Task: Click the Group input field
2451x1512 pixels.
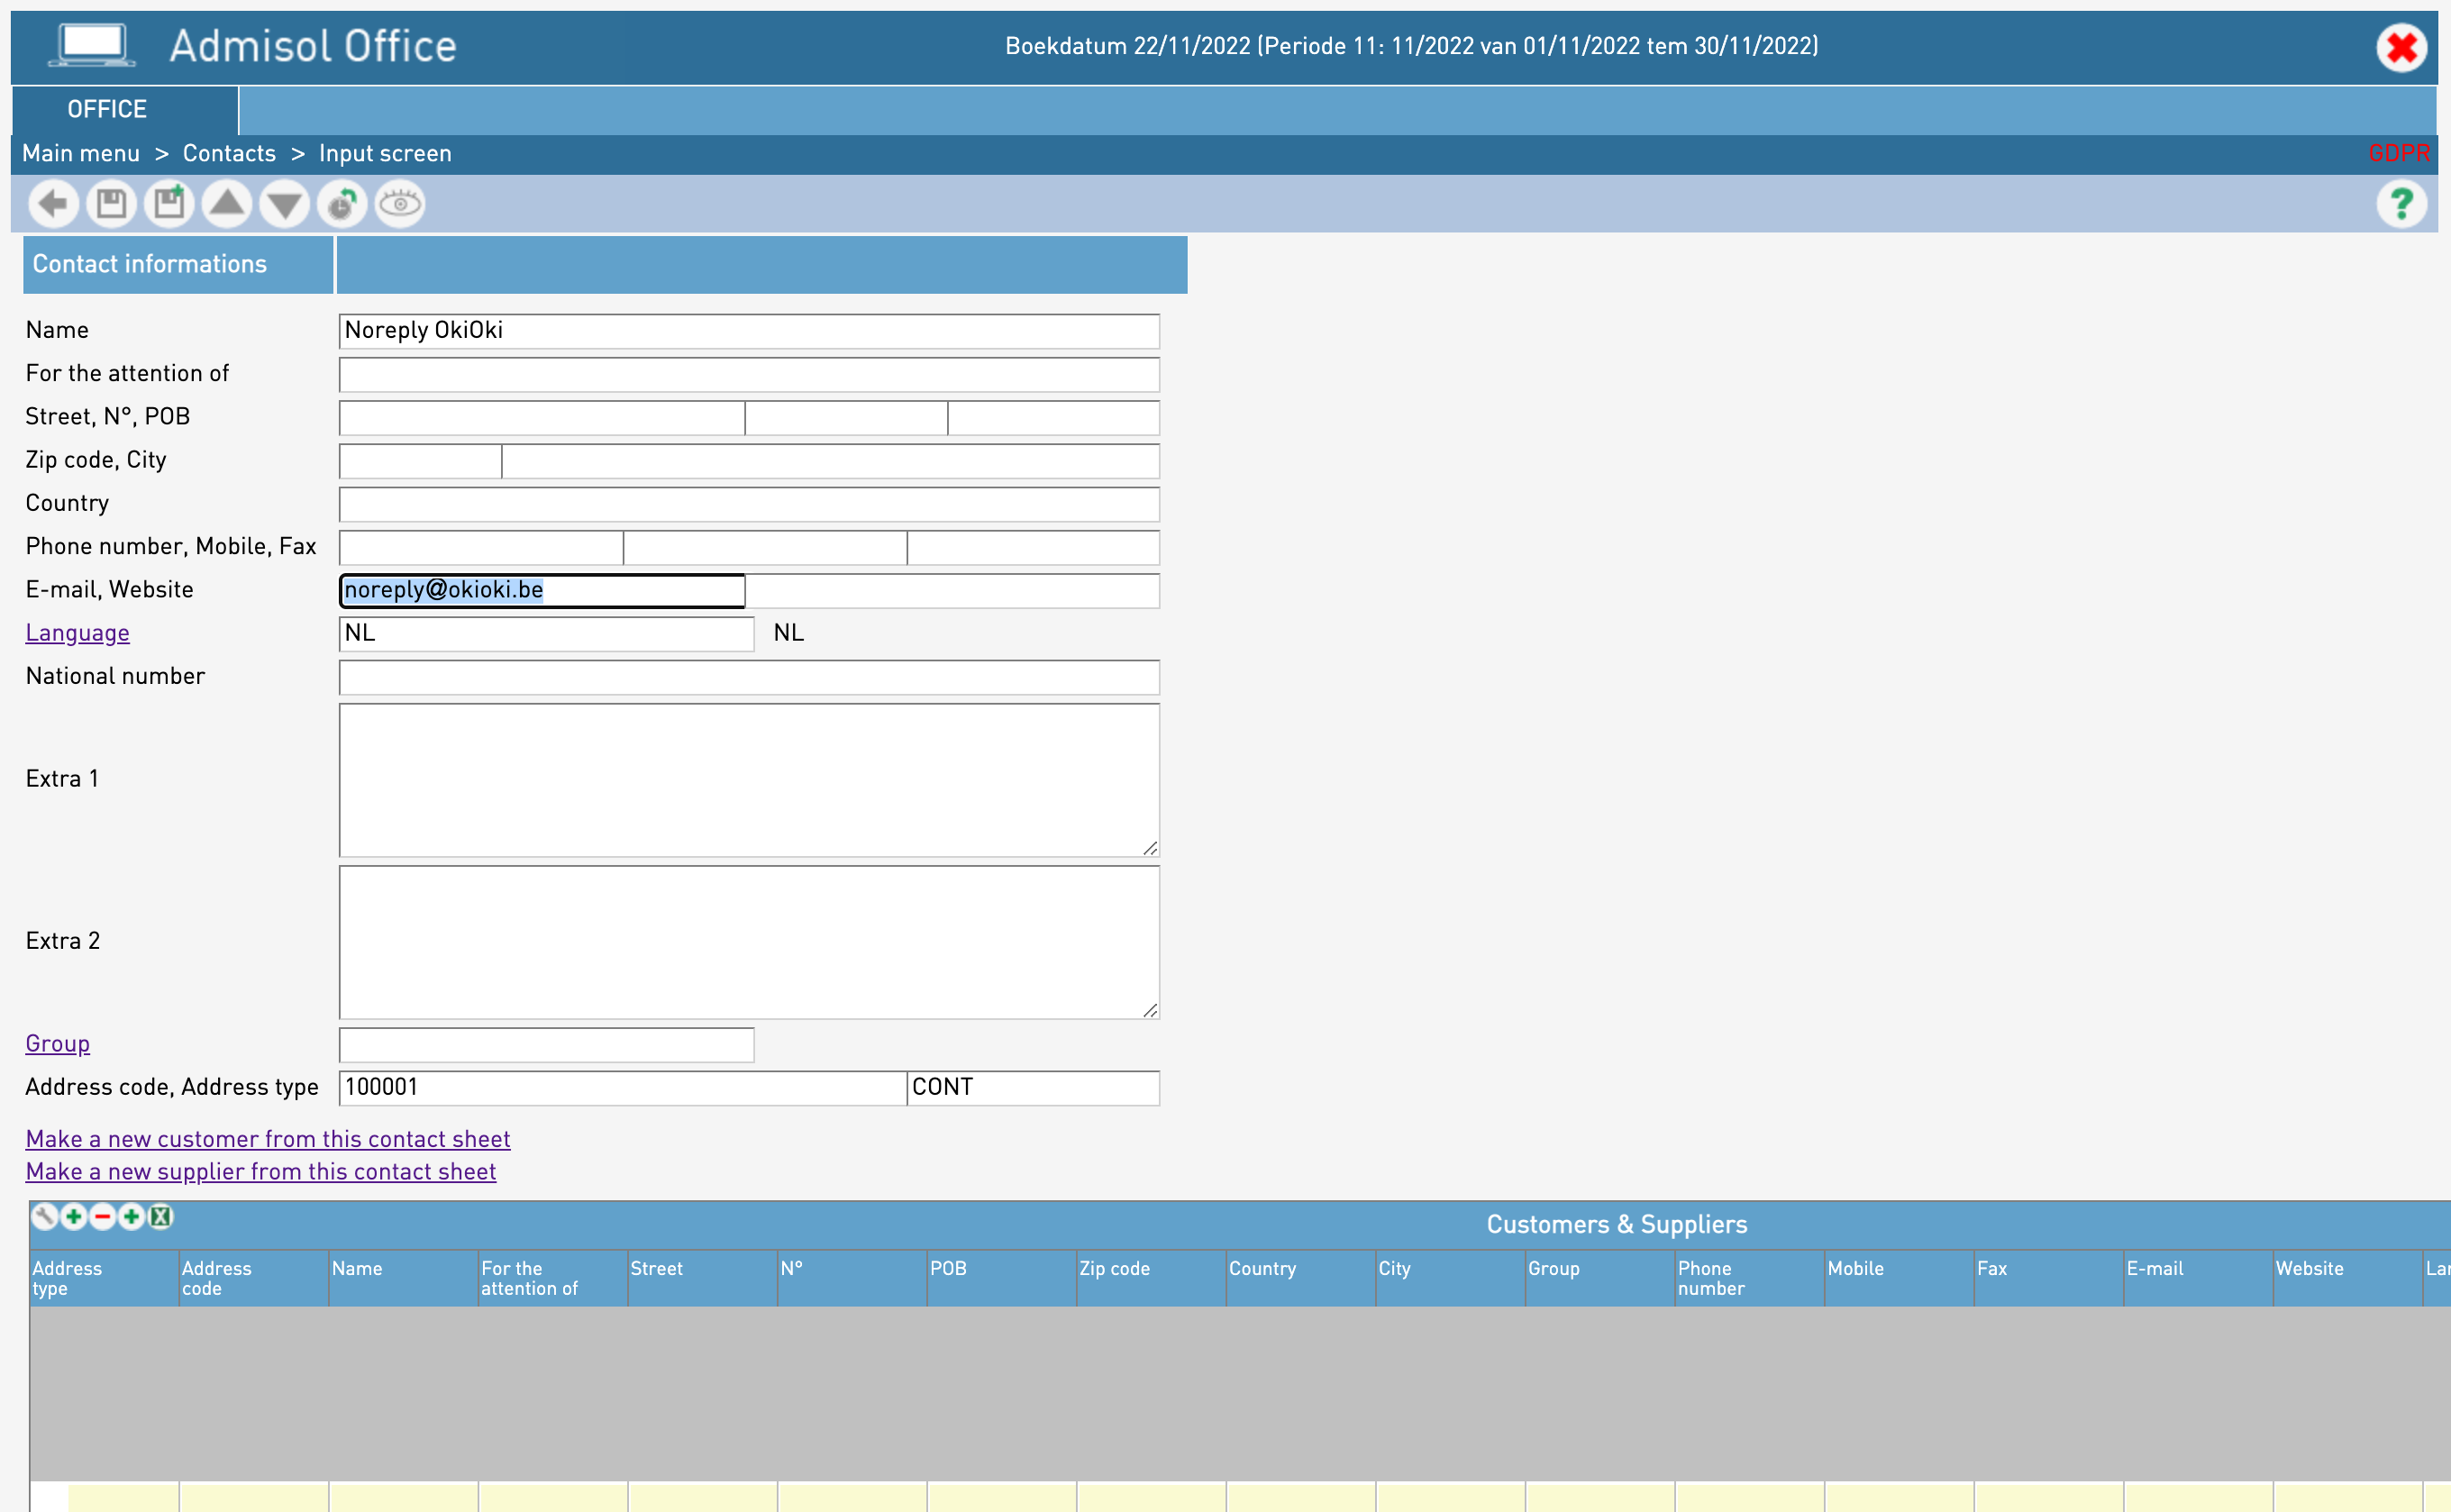Action: pyautogui.click(x=546, y=1045)
